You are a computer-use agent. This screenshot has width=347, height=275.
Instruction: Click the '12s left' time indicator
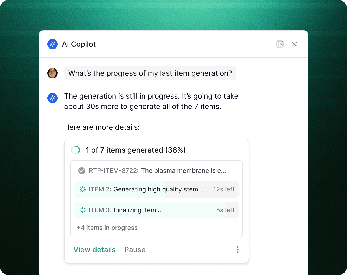(x=224, y=189)
